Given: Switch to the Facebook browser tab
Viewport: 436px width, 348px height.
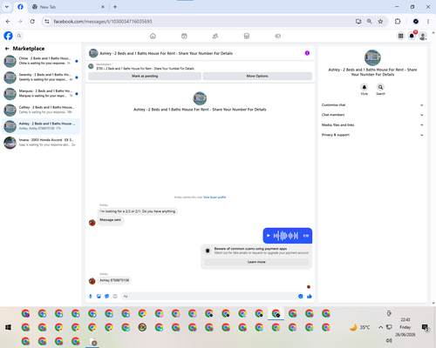Looking at the screenshot, I should pyautogui.click(x=20, y=7).
